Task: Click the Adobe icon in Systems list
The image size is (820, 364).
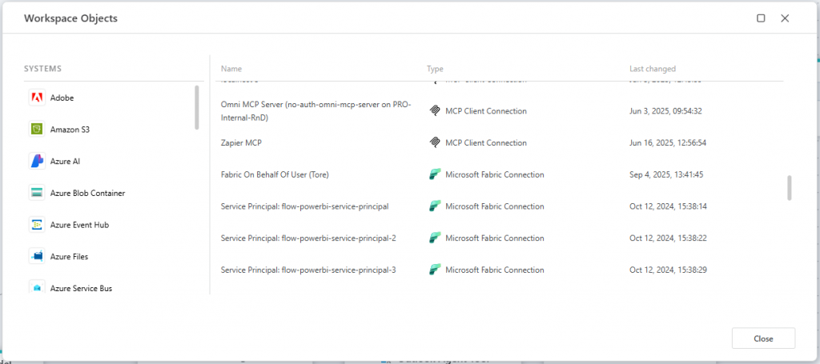Action: (x=36, y=98)
